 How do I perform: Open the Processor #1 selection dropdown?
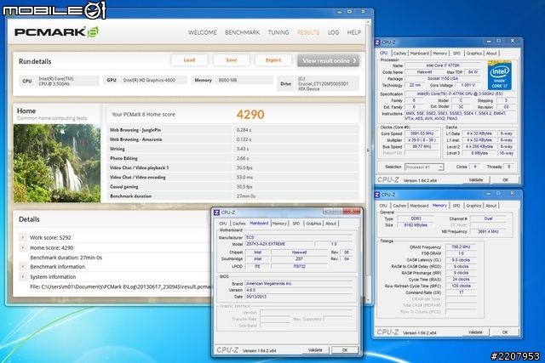(424, 167)
